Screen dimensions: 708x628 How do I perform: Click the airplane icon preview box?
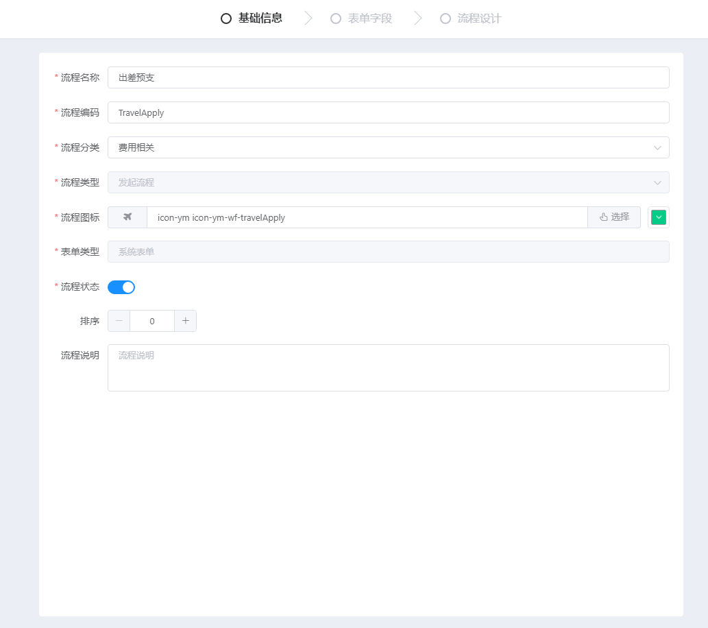point(127,217)
